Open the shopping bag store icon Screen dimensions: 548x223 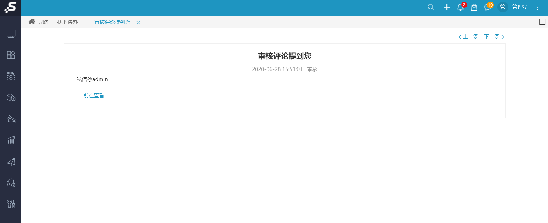474,7
